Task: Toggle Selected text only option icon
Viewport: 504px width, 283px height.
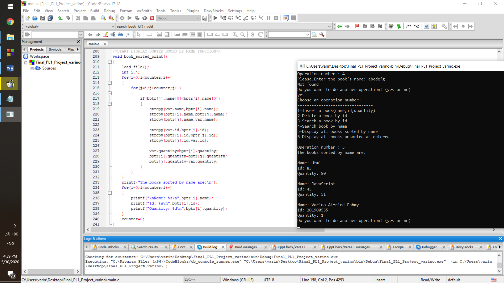Action: [x=113, y=35]
